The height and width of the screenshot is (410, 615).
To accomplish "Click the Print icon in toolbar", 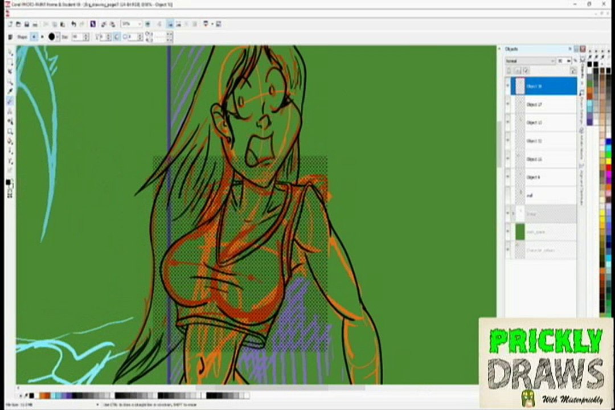I will click(35, 24).
